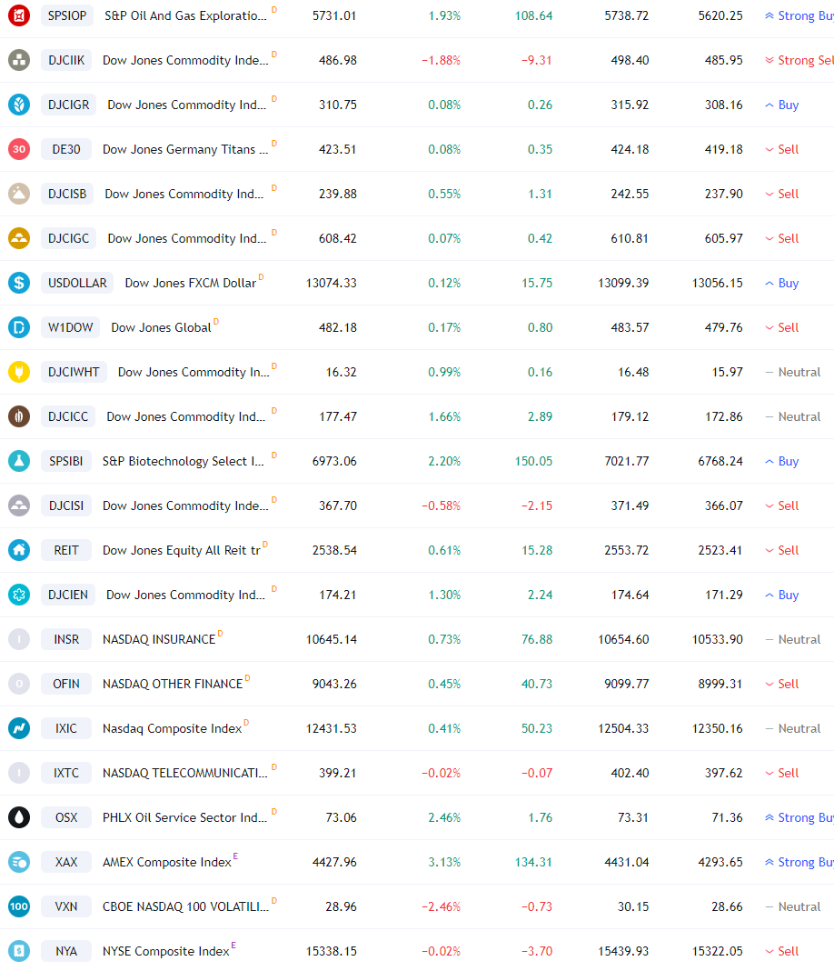Image resolution: width=834 pixels, height=971 pixels.
Task: Open the XAX ticker symbol
Action: pos(66,863)
